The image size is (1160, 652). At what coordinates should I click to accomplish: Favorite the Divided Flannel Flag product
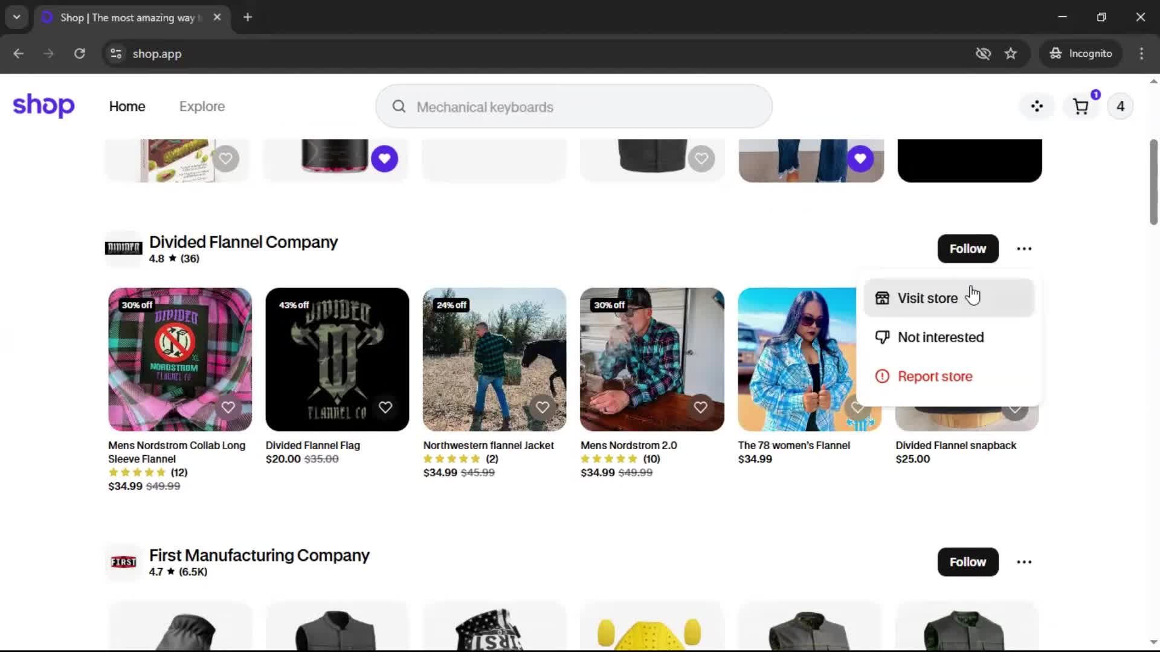385,407
